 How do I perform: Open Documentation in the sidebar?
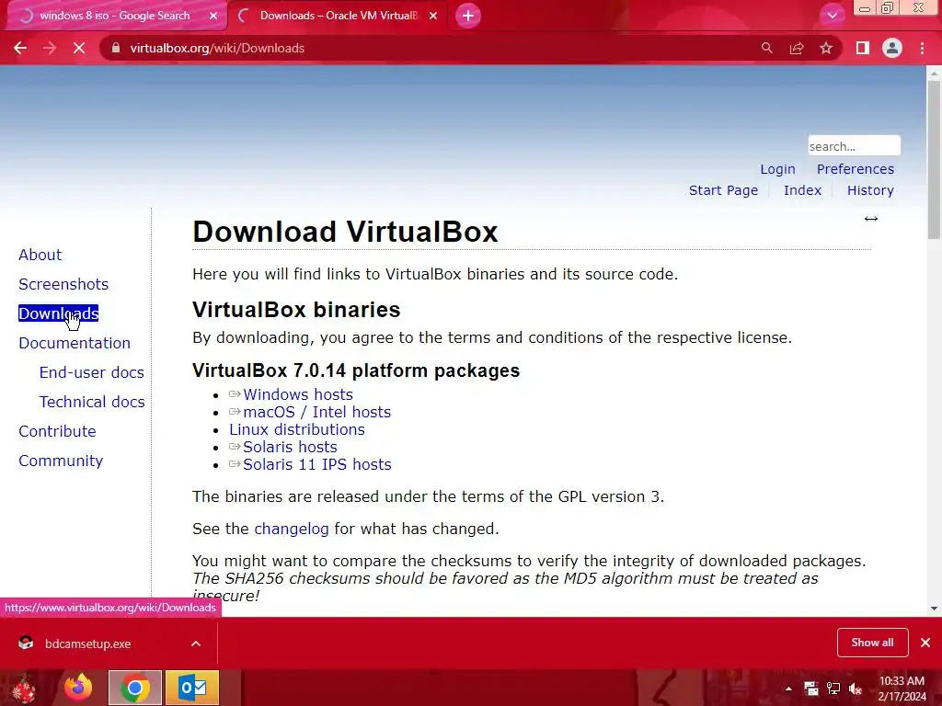(x=75, y=343)
